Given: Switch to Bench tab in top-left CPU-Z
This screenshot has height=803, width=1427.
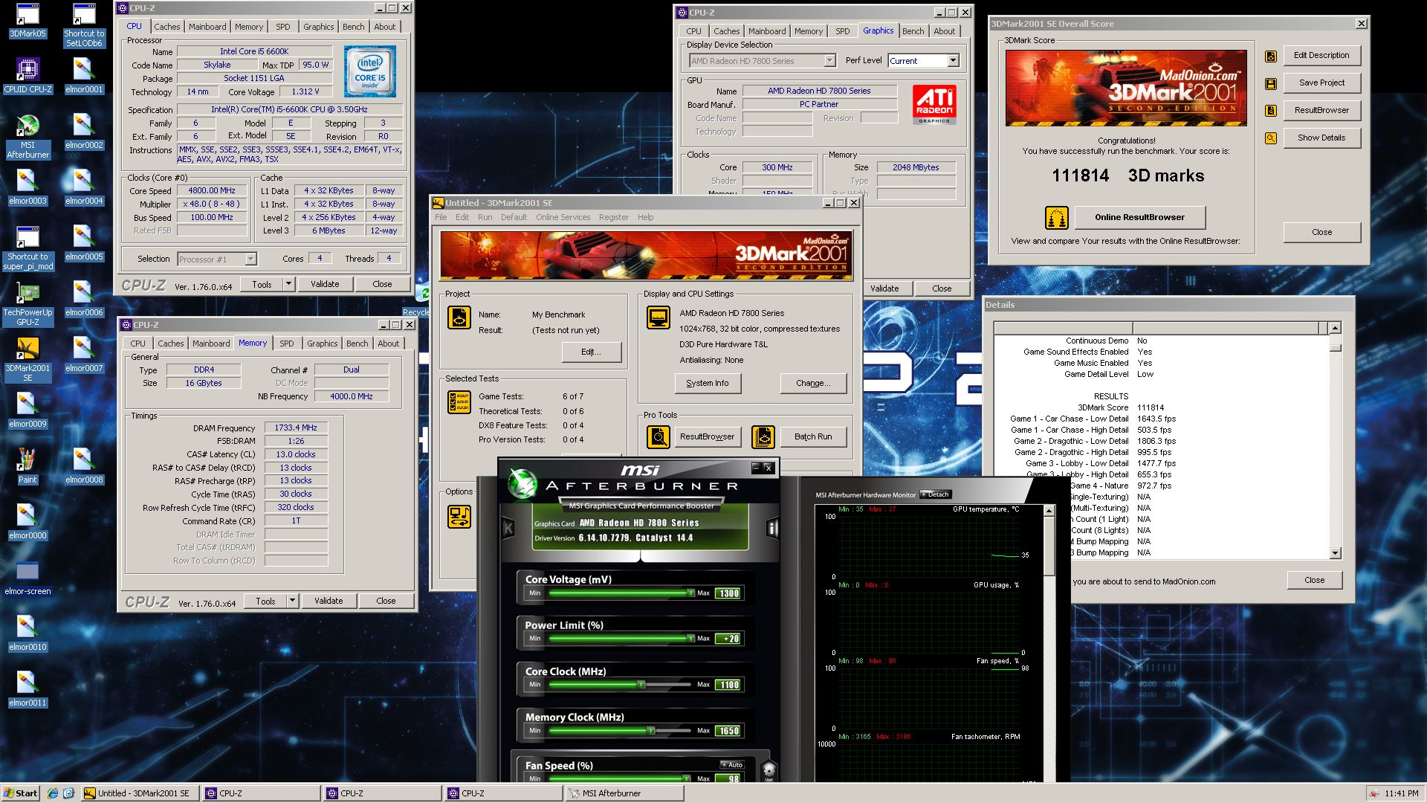Looking at the screenshot, I should (354, 27).
